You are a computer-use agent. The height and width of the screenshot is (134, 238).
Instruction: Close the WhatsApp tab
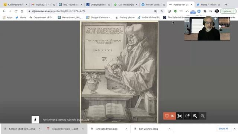136,5
